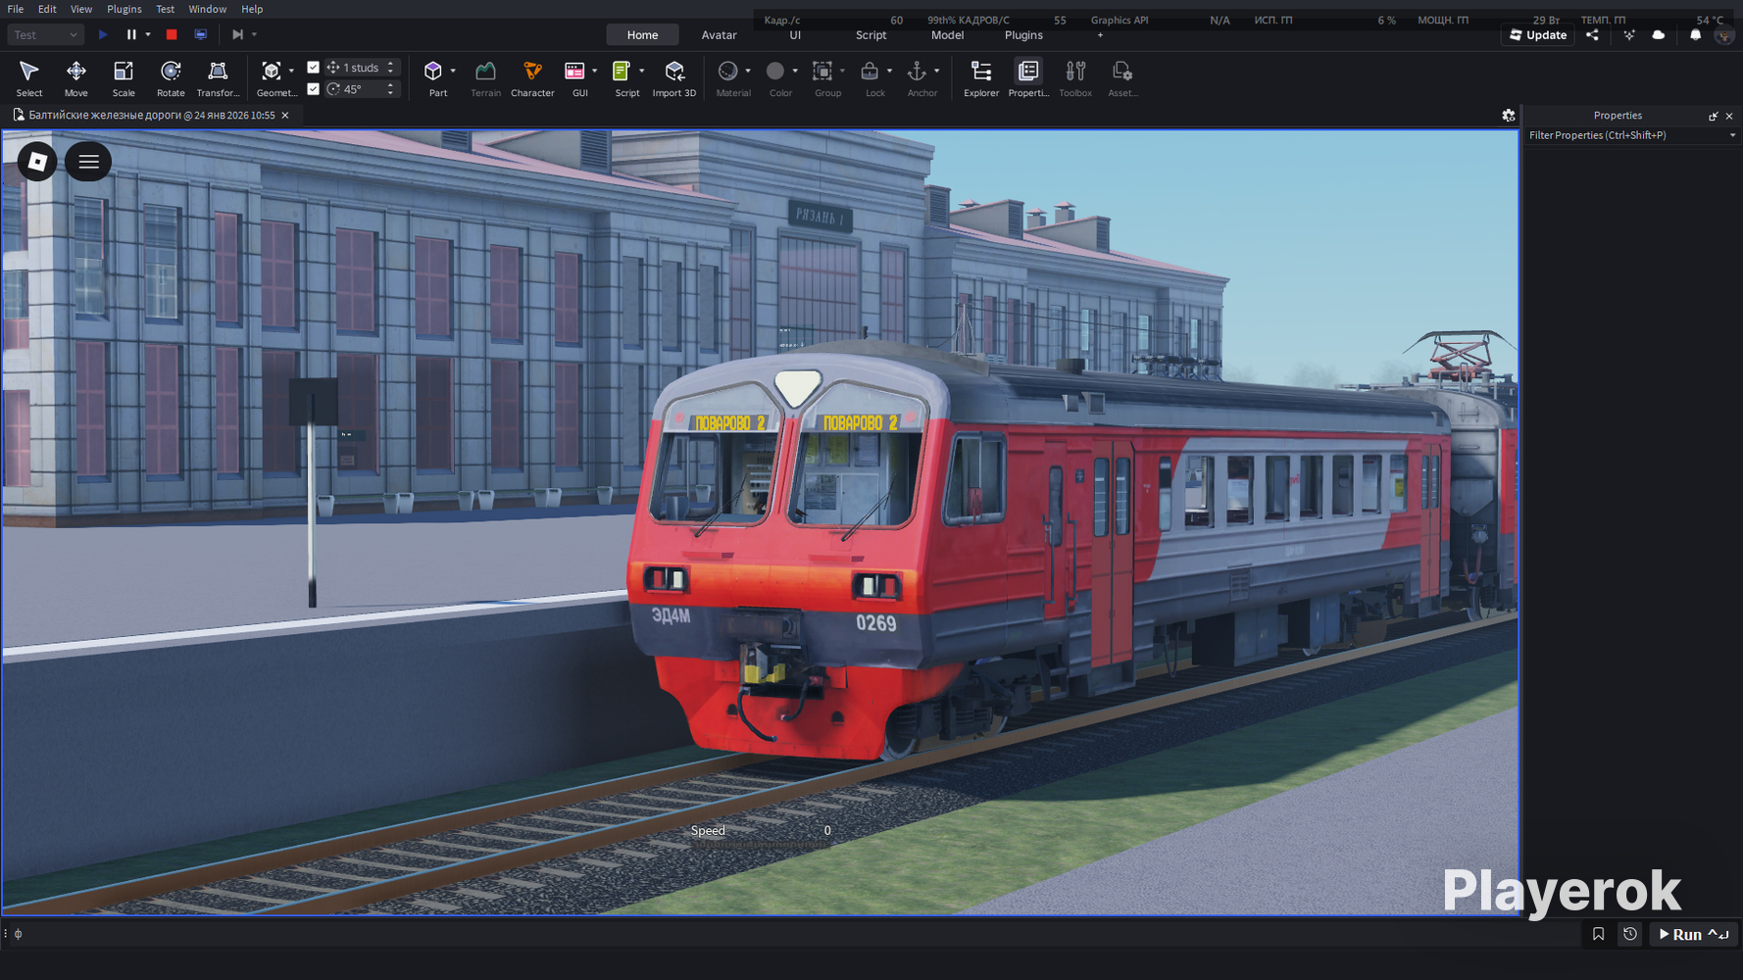Click the share icon near Update
This screenshot has height=980, width=1743.
[x=1592, y=35]
